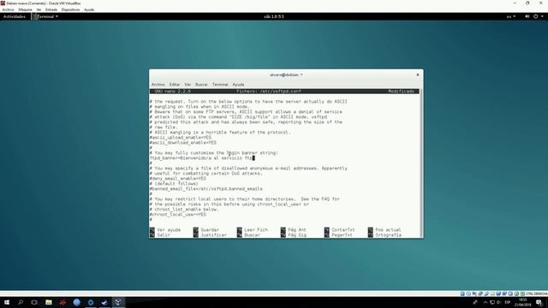
Task: Close the alvaro@debian terminal window
Action: (x=417, y=74)
